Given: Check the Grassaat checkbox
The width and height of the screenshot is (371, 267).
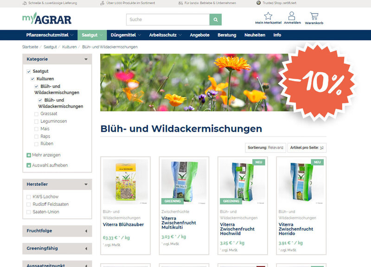Looking at the screenshot, I should [x=36, y=114].
